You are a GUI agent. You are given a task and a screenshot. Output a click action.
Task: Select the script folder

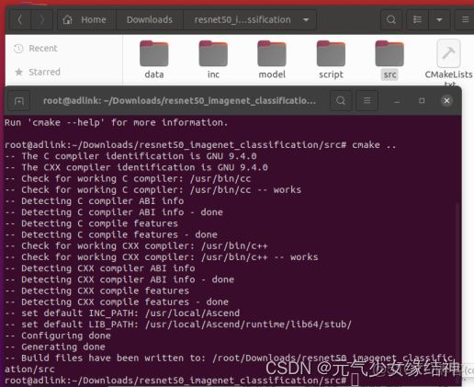pyautogui.click(x=331, y=60)
